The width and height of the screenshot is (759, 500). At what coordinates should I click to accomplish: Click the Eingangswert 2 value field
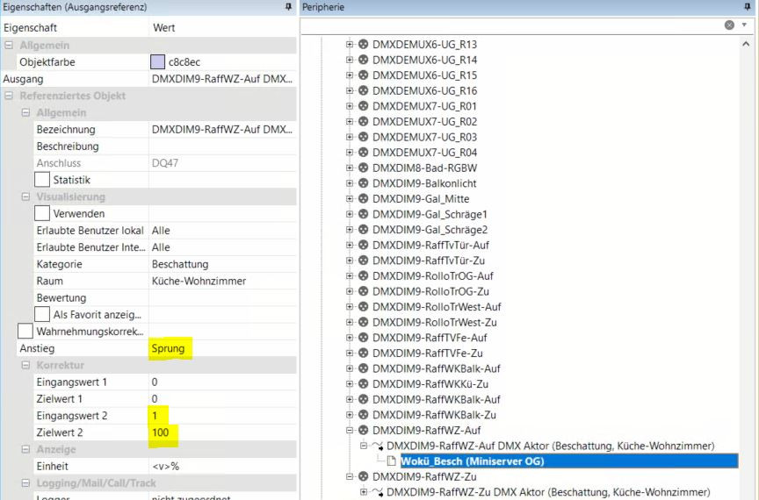pos(222,416)
